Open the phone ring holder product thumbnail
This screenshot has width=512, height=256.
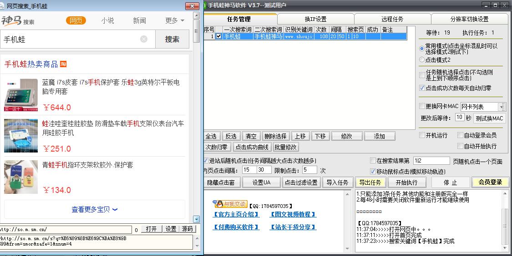pos(21,177)
